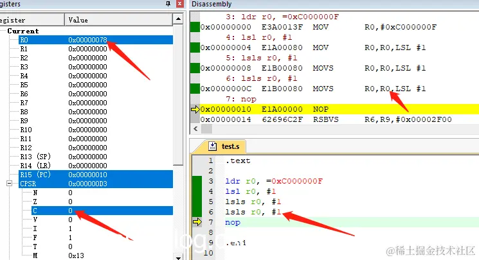Select the R3 register row
This screenshot has width=479, height=260.
point(96,67)
